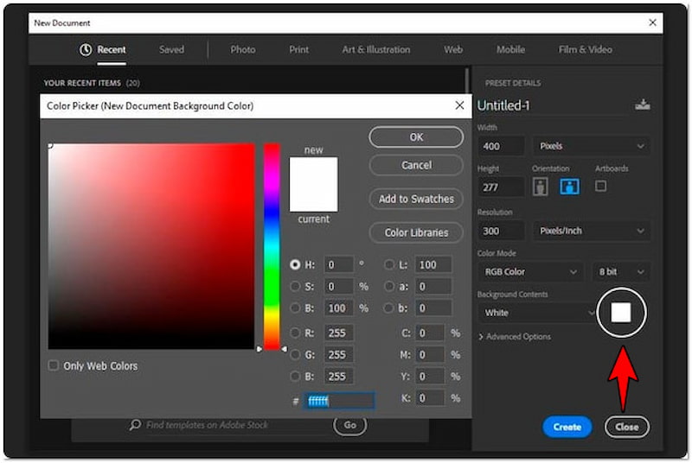Click the search magnifier icon for Adobe Stock
This screenshot has height=463, width=692.
(x=135, y=425)
